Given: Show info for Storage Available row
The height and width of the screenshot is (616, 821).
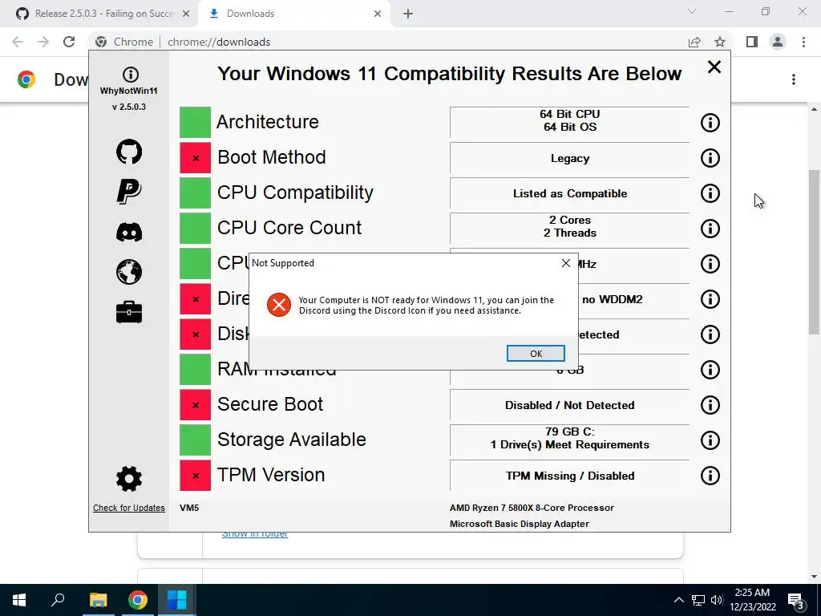Looking at the screenshot, I should point(710,440).
